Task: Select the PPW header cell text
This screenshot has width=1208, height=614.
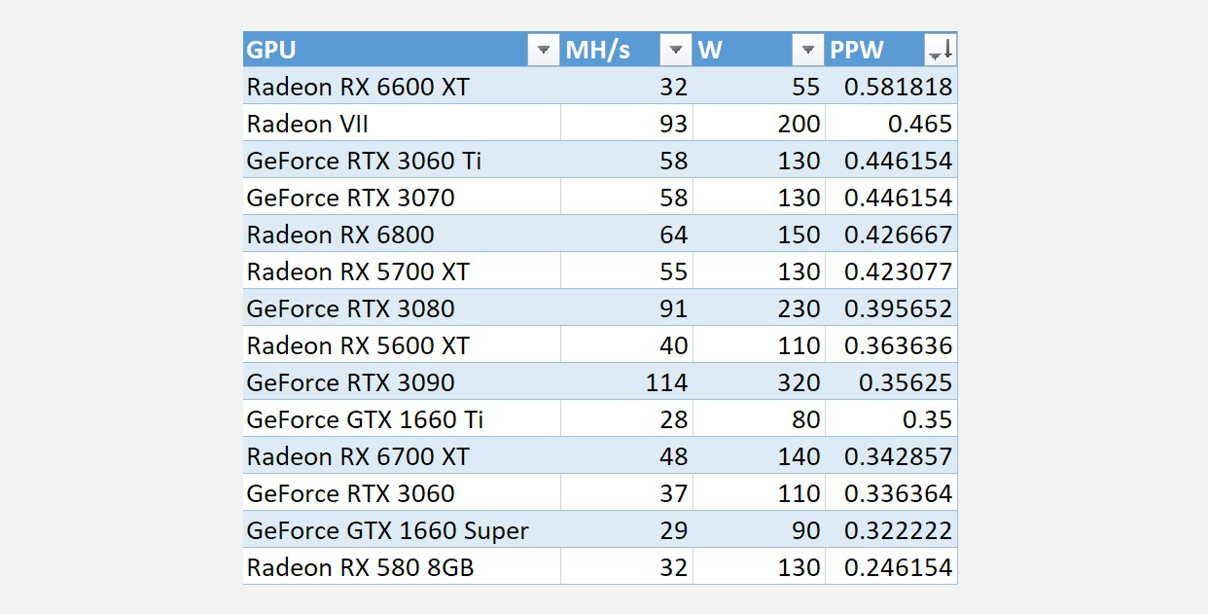Action: (859, 50)
